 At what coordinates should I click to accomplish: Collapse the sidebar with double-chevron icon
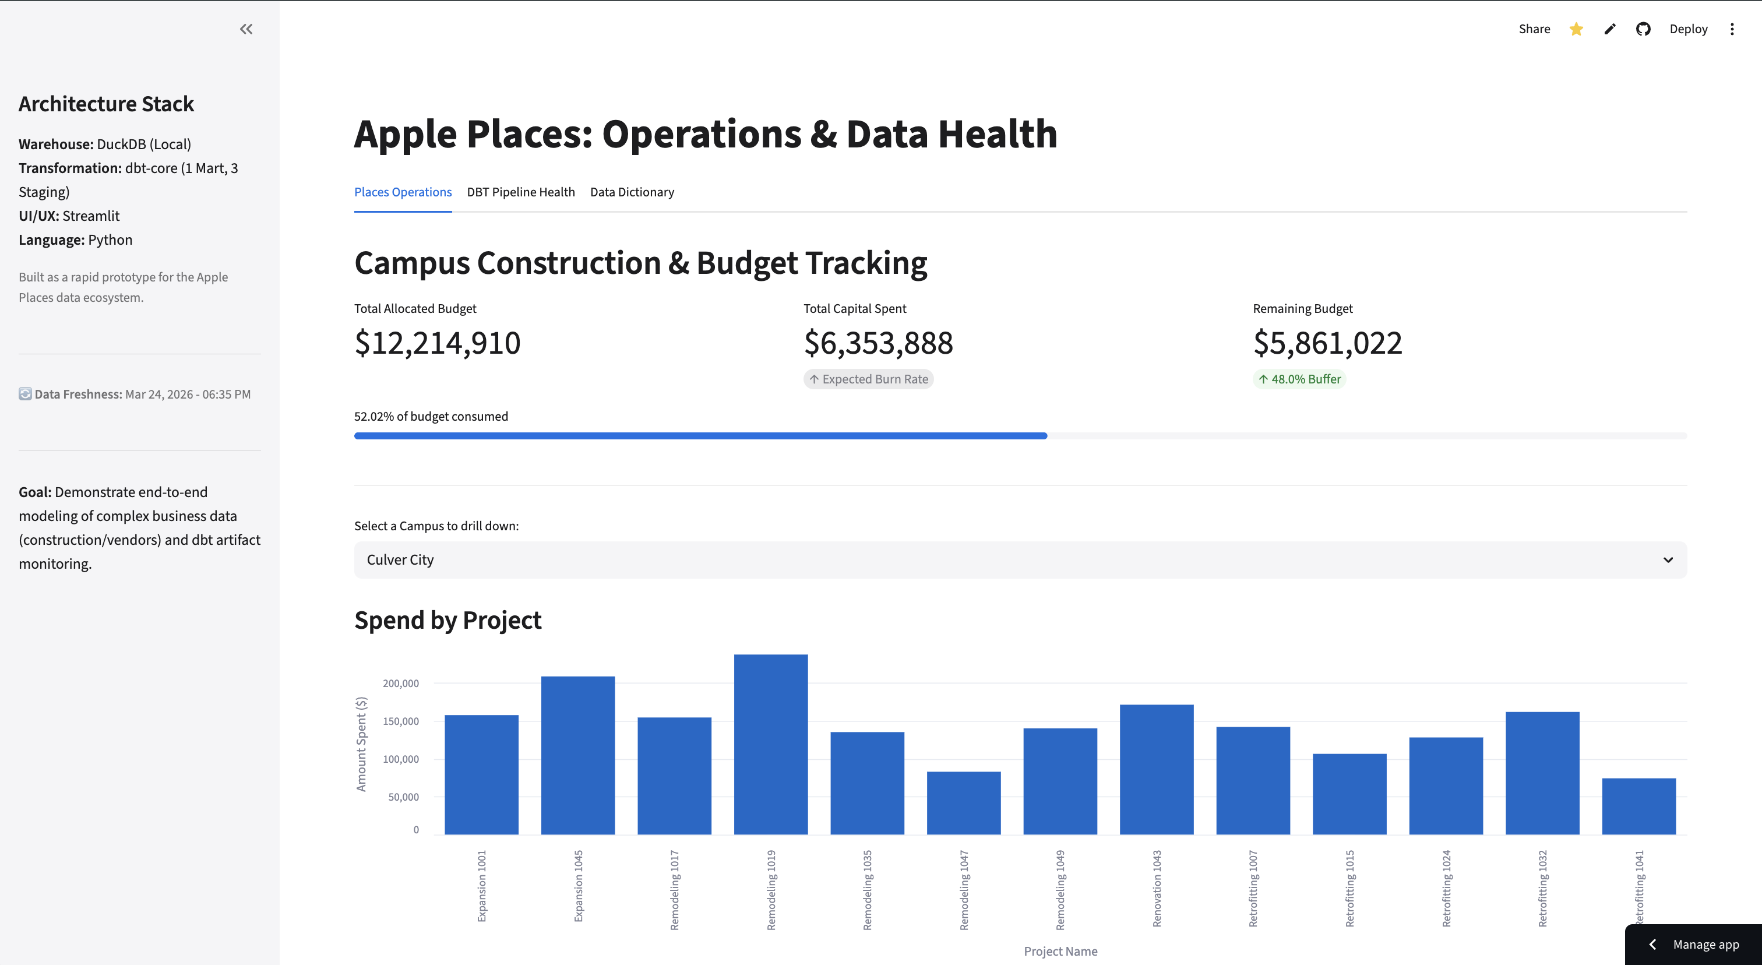[x=246, y=29]
